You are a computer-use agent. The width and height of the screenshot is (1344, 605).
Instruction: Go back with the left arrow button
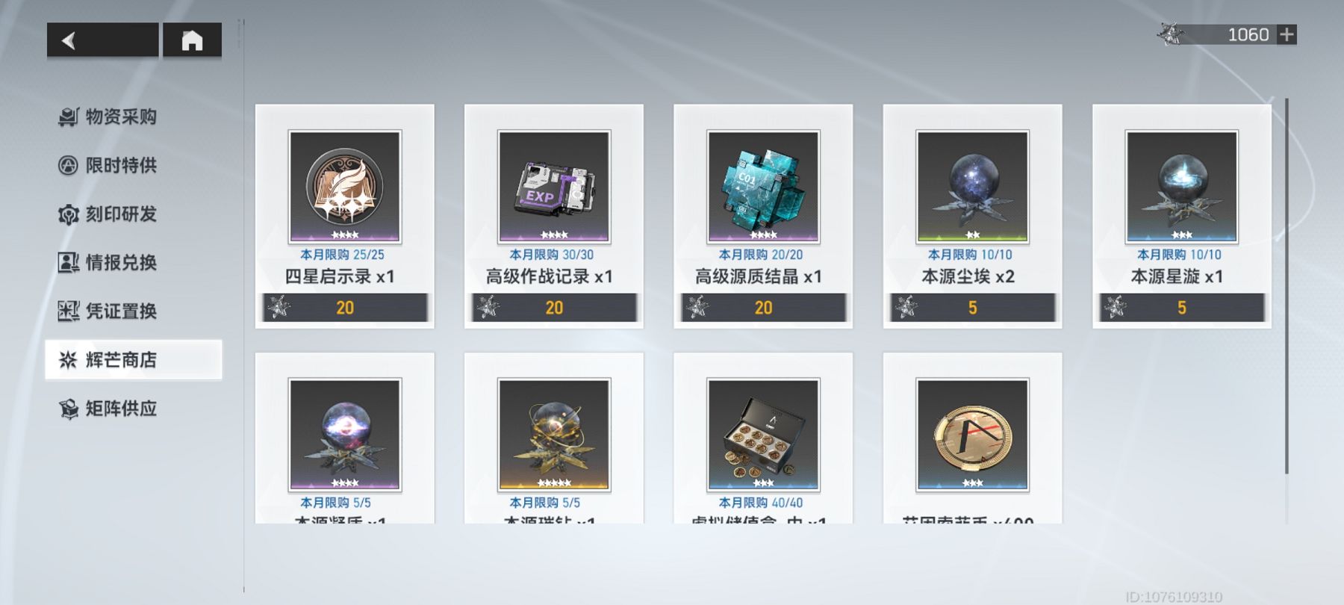(102, 40)
